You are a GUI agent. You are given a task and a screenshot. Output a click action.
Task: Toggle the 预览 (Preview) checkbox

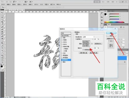click(109, 41)
